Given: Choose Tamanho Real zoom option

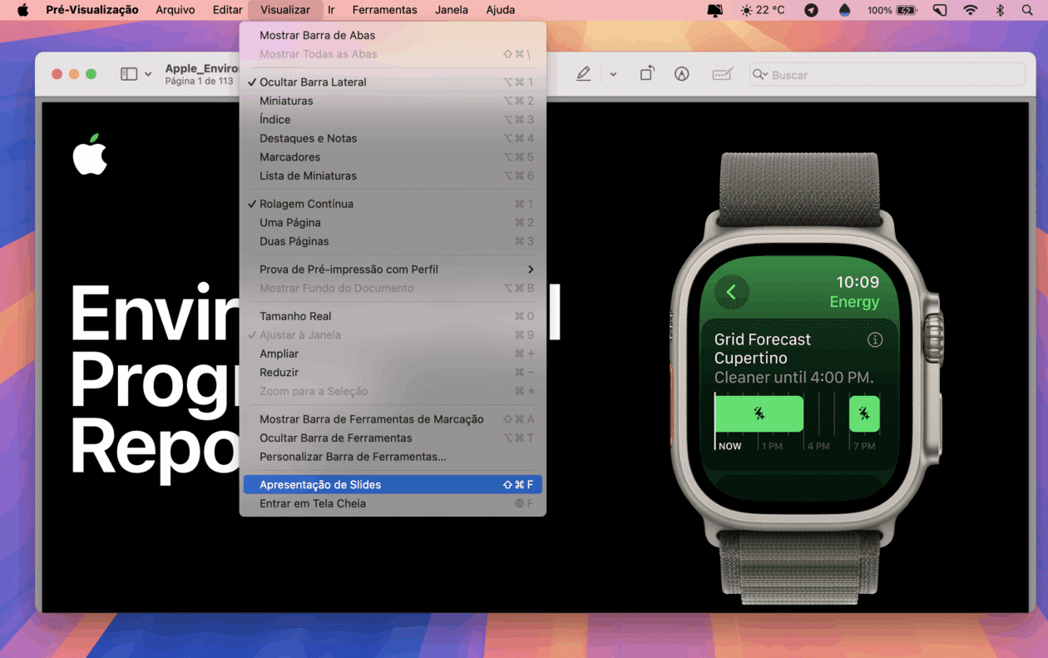Looking at the screenshot, I should click(393, 316).
